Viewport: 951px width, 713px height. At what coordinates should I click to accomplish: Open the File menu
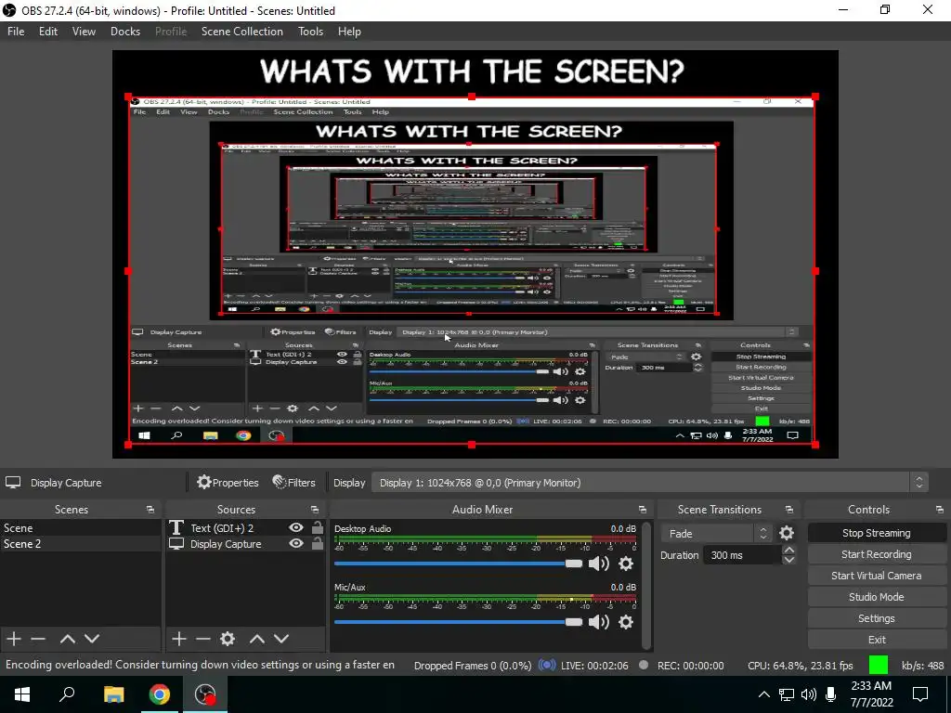[x=16, y=32]
